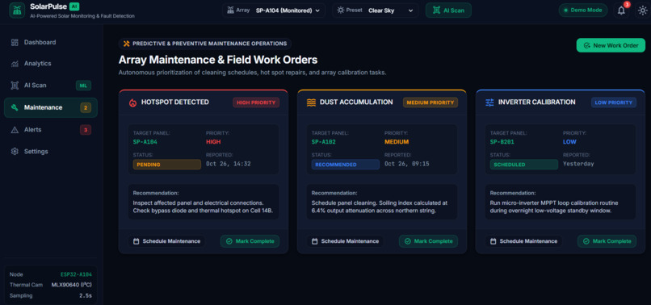Click the LOW PRIORITY badge
This screenshot has width=651, height=305.
(x=614, y=102)
